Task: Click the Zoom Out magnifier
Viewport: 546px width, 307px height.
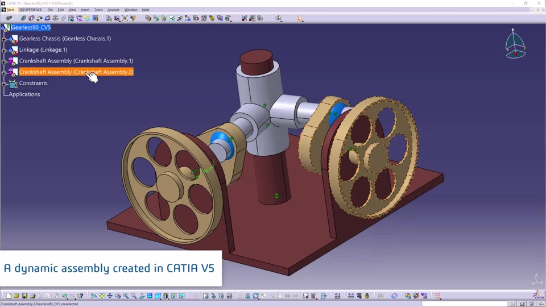Action: pos(134,296)
